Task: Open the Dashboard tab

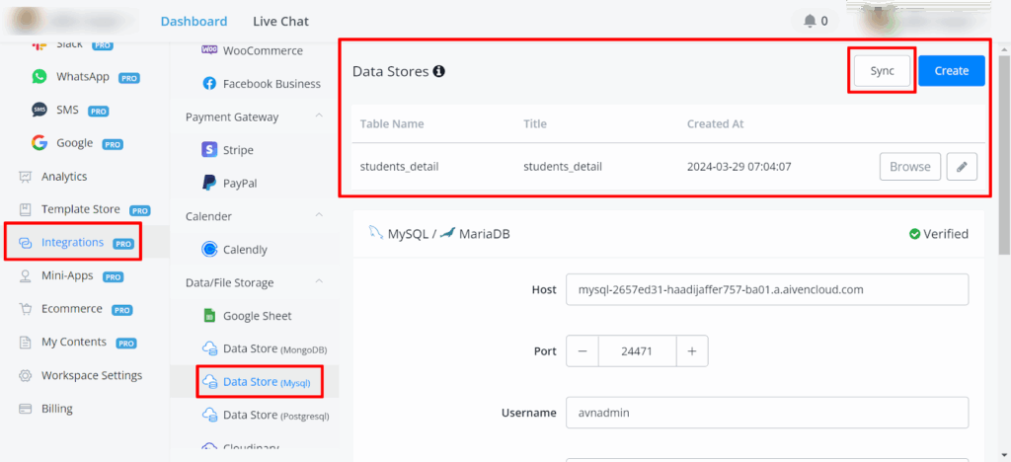Action: [194, 21]
